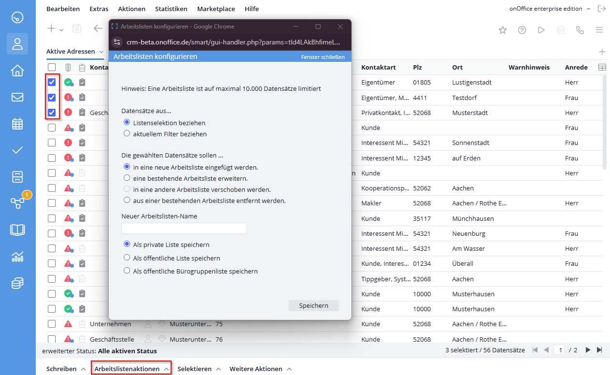610x375 pixels.
Task: Open the statistics chart icon in sidebar
Action: click(17, 257)
